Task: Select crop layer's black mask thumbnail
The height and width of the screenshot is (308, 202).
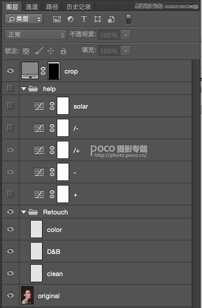Action: [54, 71]
